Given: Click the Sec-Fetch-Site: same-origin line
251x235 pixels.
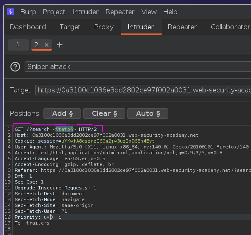Looking at the screenshot, I should (54, 205).
